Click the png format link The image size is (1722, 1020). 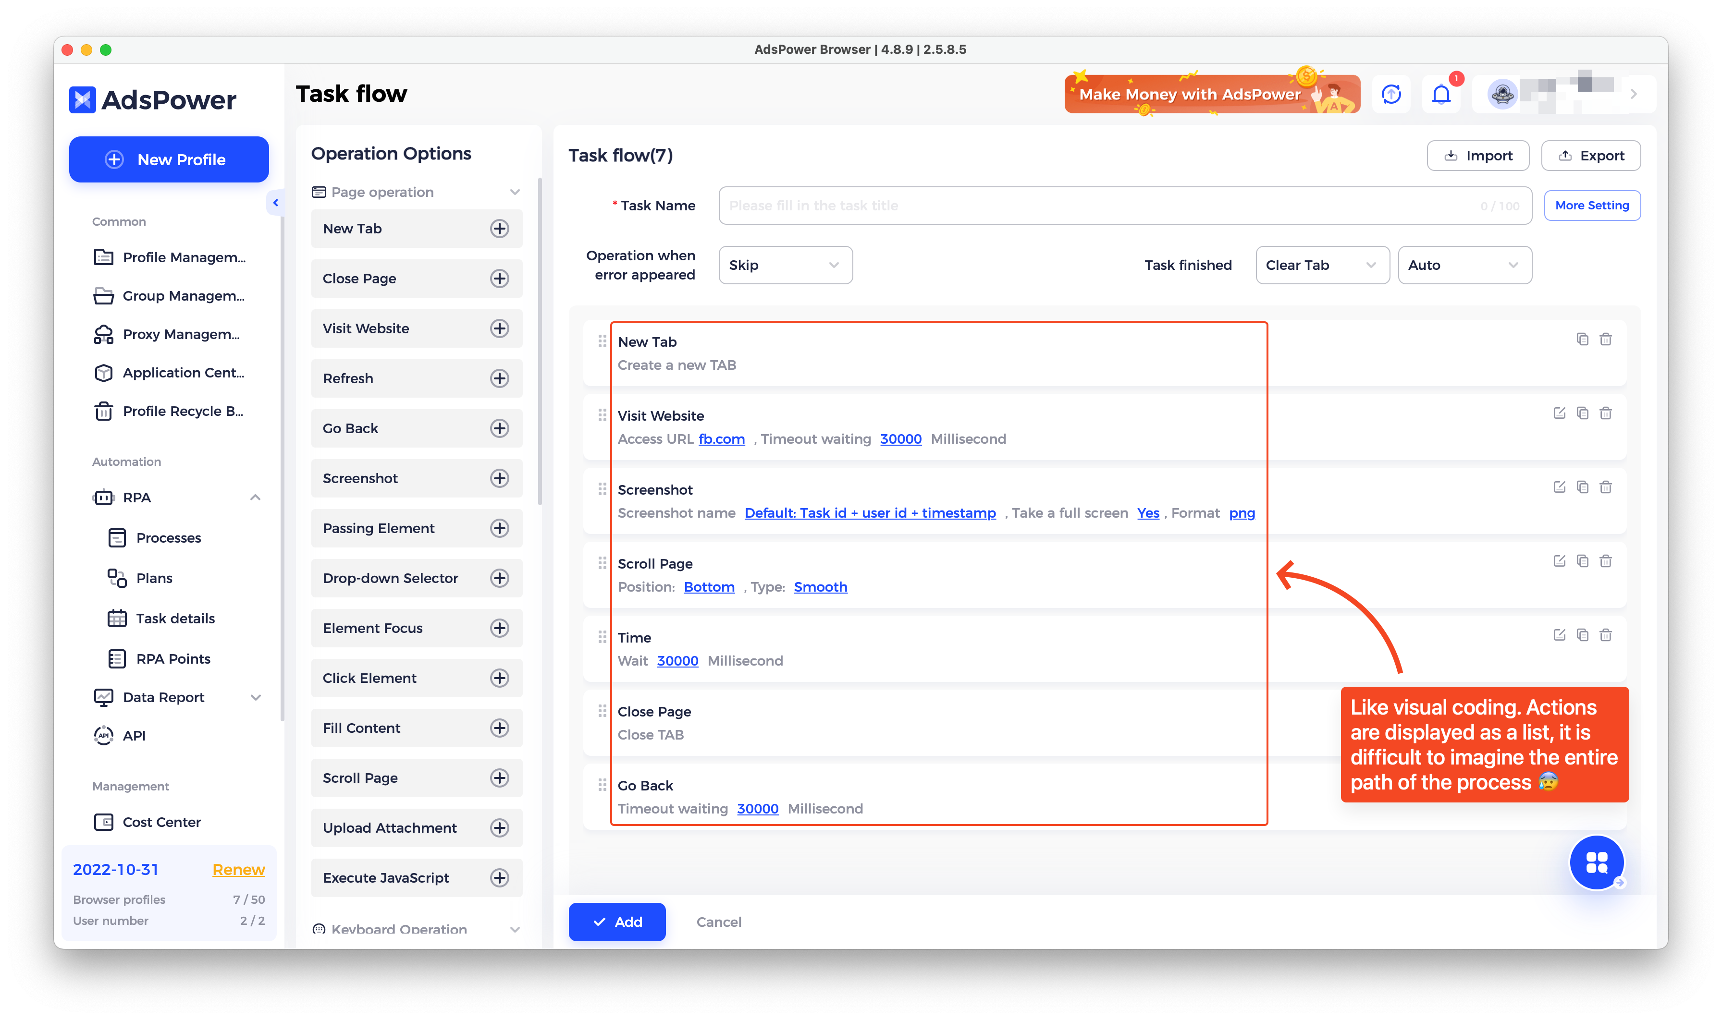click(1242, 513)
